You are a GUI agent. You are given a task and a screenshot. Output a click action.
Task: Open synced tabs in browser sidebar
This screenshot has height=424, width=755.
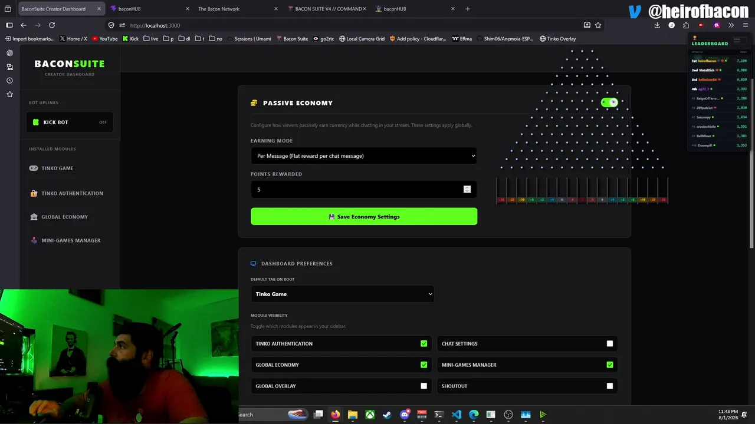(x=9, y=67)
